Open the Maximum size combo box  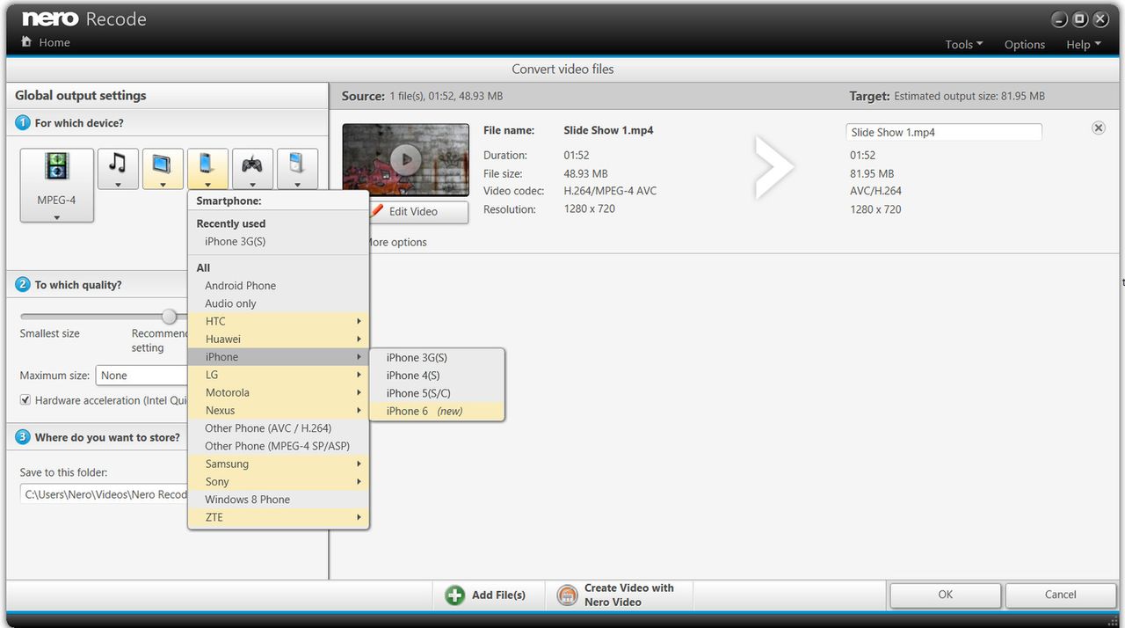click(142, 376)
